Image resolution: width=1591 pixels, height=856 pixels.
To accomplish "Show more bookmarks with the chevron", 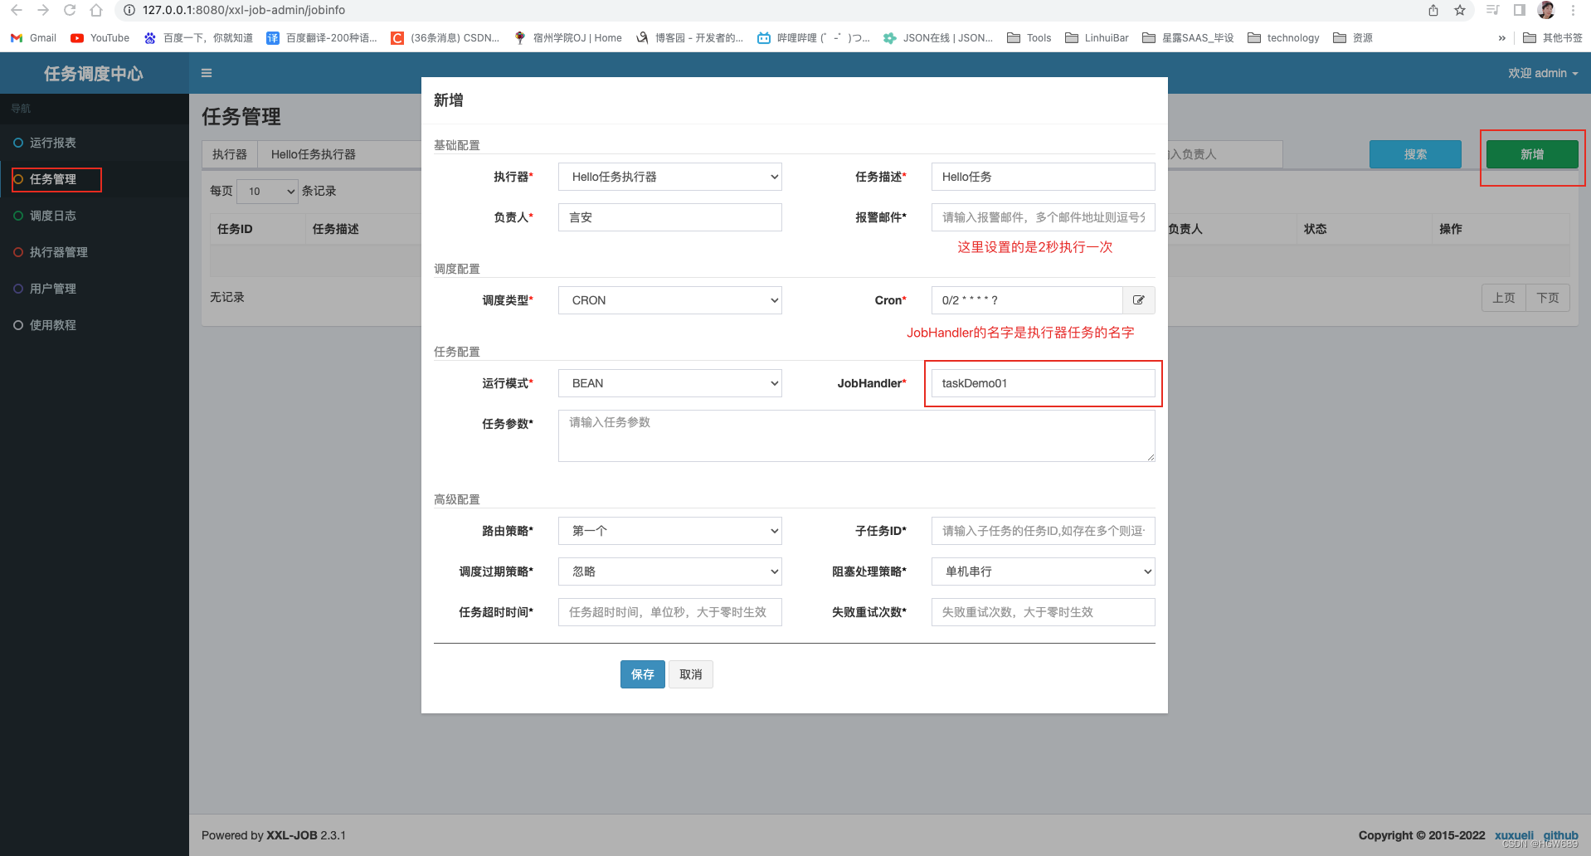I will 1501,38.
